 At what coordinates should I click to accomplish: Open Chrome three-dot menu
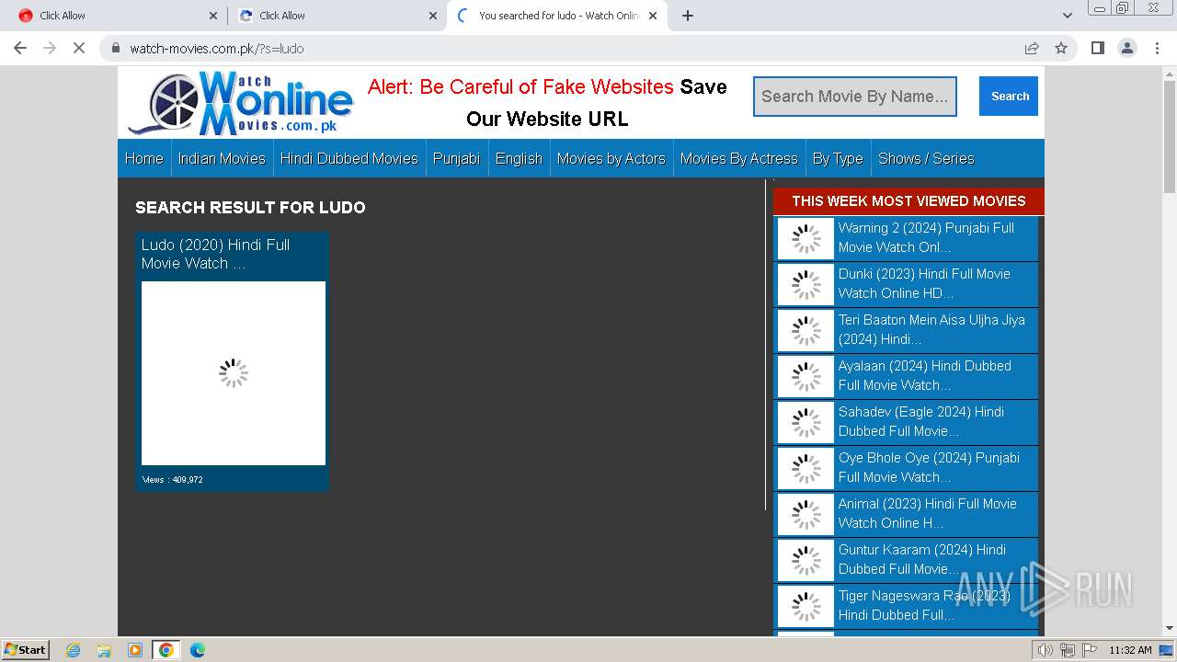(1157, 48)
